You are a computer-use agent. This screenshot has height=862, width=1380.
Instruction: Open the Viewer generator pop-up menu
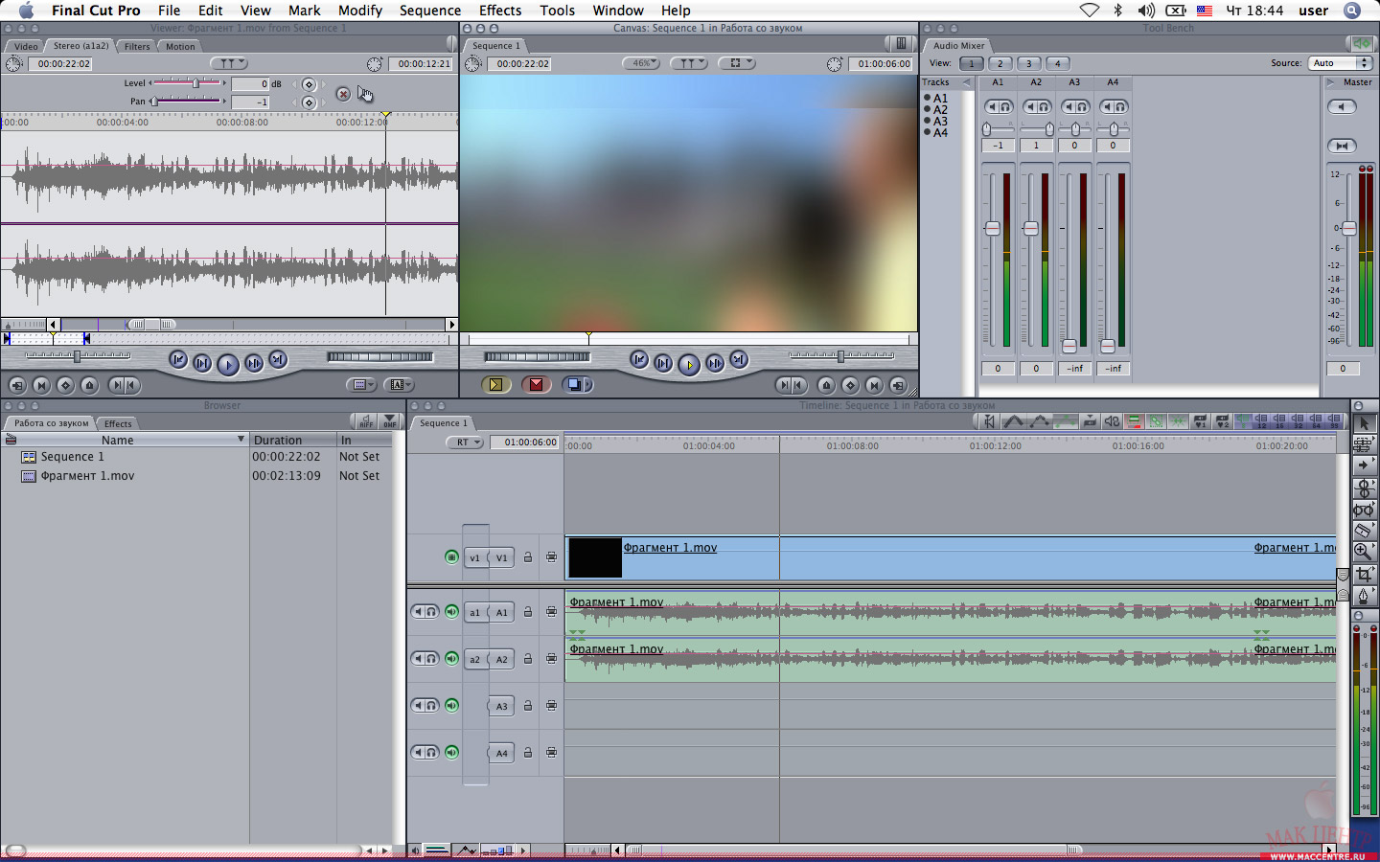coord(399,385)
